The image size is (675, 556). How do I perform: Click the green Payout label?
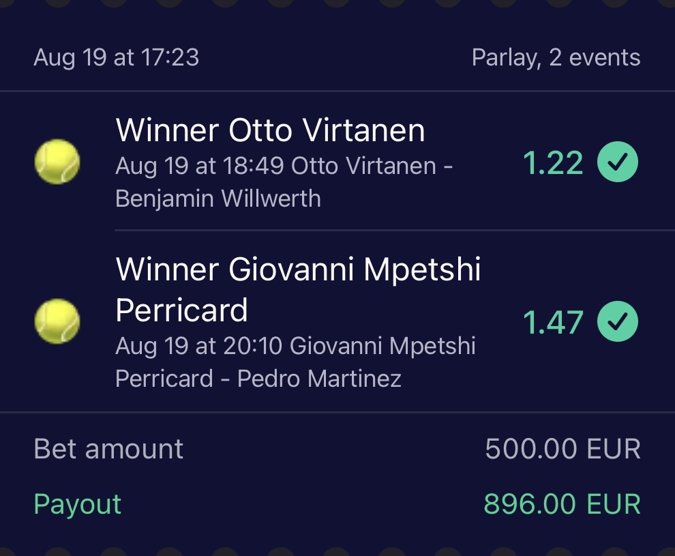click(x=77, y=504)
